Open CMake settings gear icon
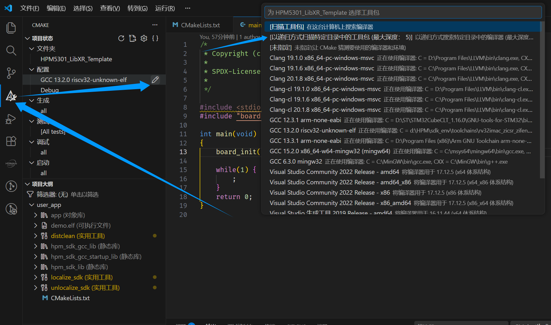551x325 pixels. [x=144, y=38]
